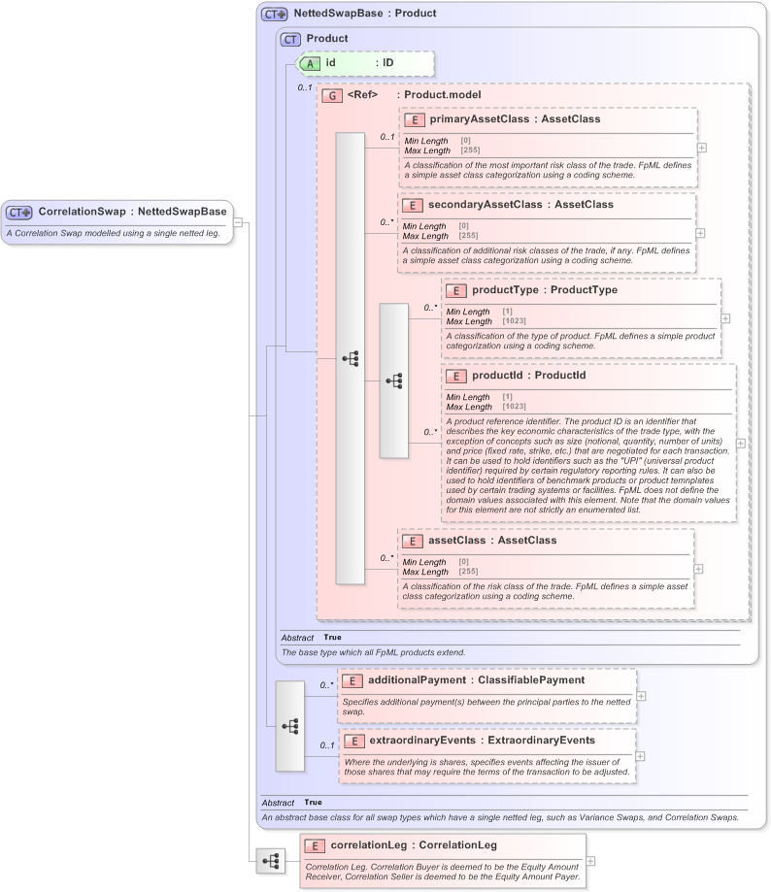Click the E icon of extraordinaryEvents
The height and width of the screenshot is (892, 771).
click(x=354, y=742)
